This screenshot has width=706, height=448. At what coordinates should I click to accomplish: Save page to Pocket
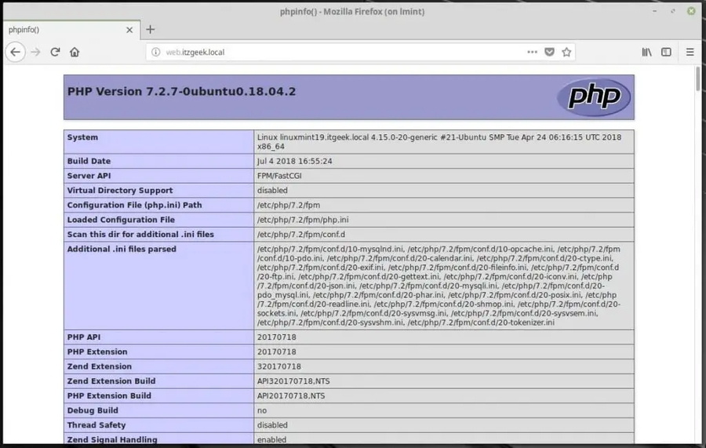549,53
